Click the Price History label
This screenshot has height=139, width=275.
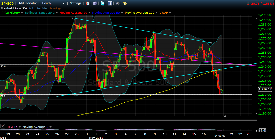pos(11,13)
